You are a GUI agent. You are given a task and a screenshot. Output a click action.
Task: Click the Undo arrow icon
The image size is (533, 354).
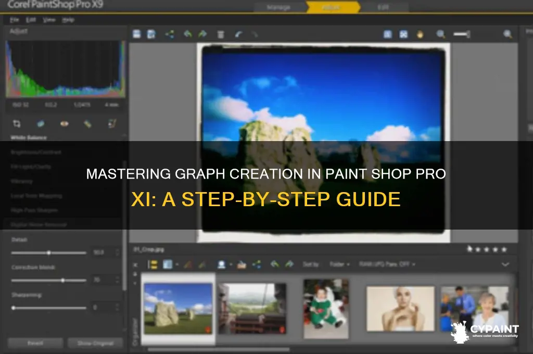(x=238, y=34)
